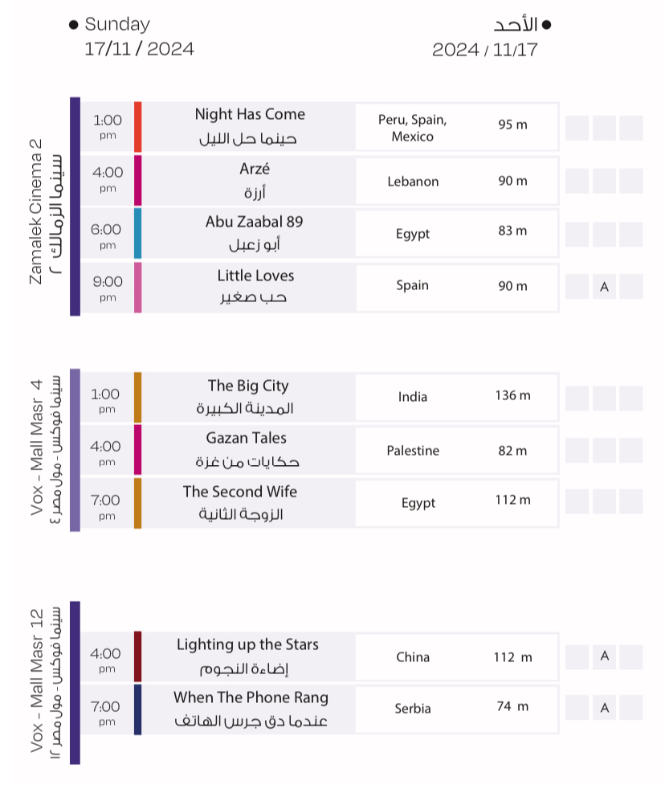
Task: Select the Zamalek Cinema 2 venue label
Action: point(46,209)
